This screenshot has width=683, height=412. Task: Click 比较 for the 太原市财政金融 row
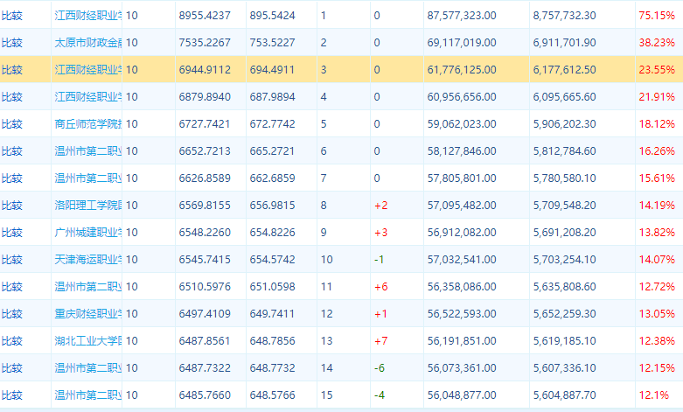coord(11,42)
